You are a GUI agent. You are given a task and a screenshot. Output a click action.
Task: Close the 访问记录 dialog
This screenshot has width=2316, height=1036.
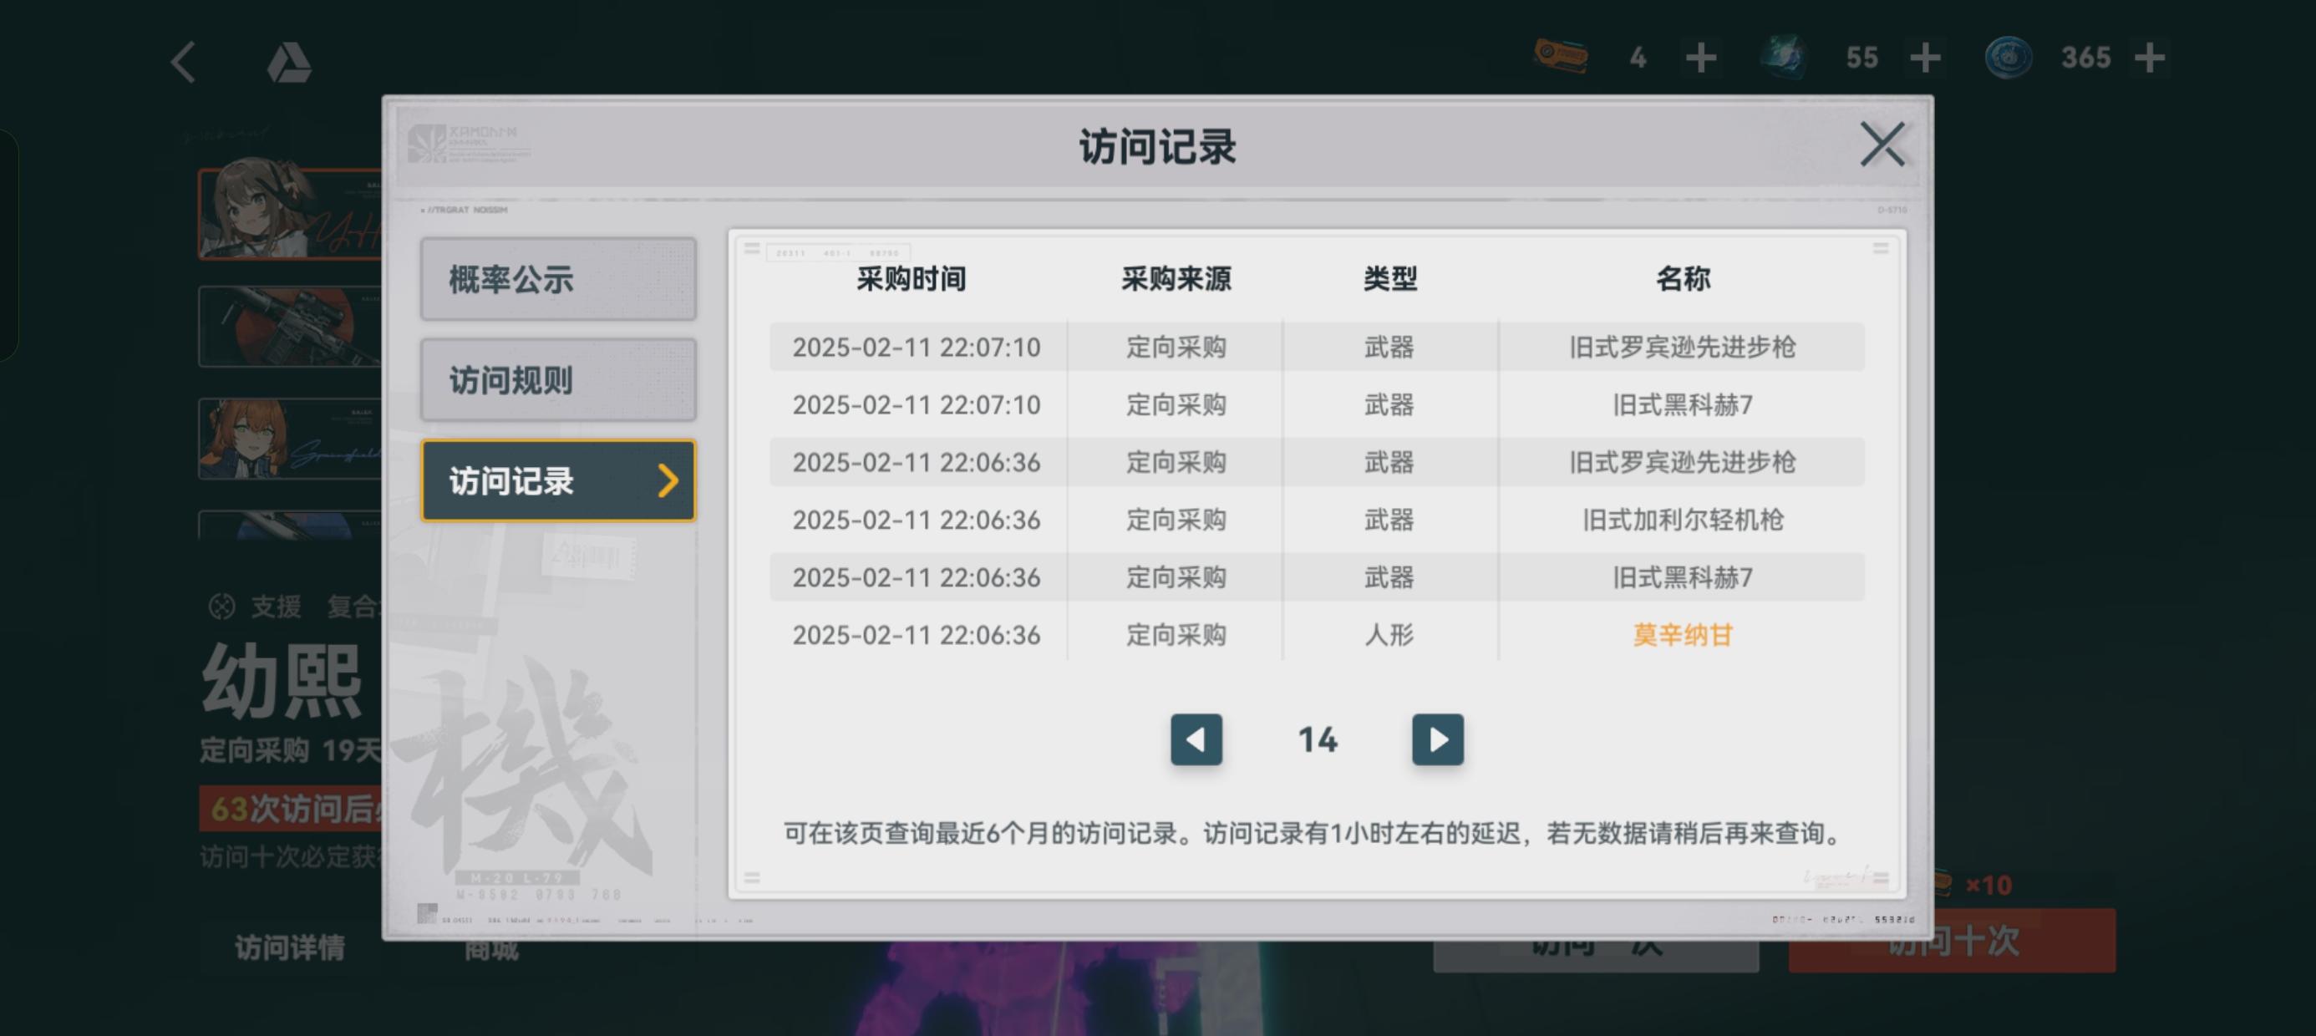pos(1882,145)
